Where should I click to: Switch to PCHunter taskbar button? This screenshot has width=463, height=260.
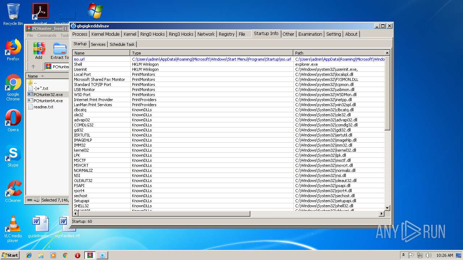pos(102,255)
